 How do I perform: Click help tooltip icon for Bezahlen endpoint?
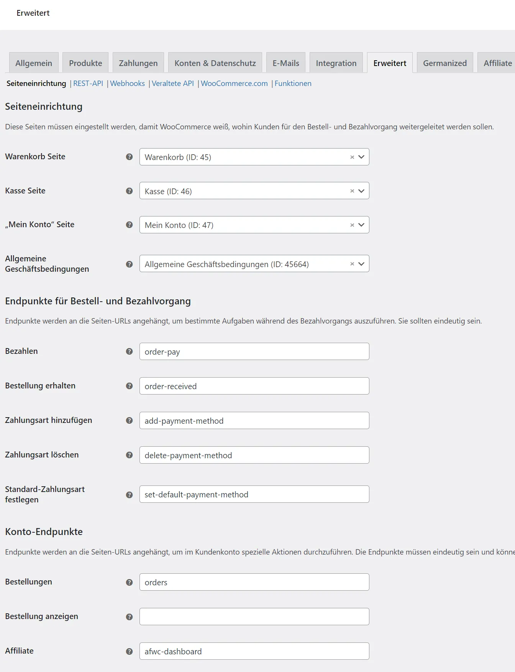(130, 351)
